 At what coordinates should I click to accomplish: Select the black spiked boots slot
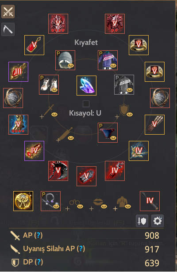click(58, 171)
